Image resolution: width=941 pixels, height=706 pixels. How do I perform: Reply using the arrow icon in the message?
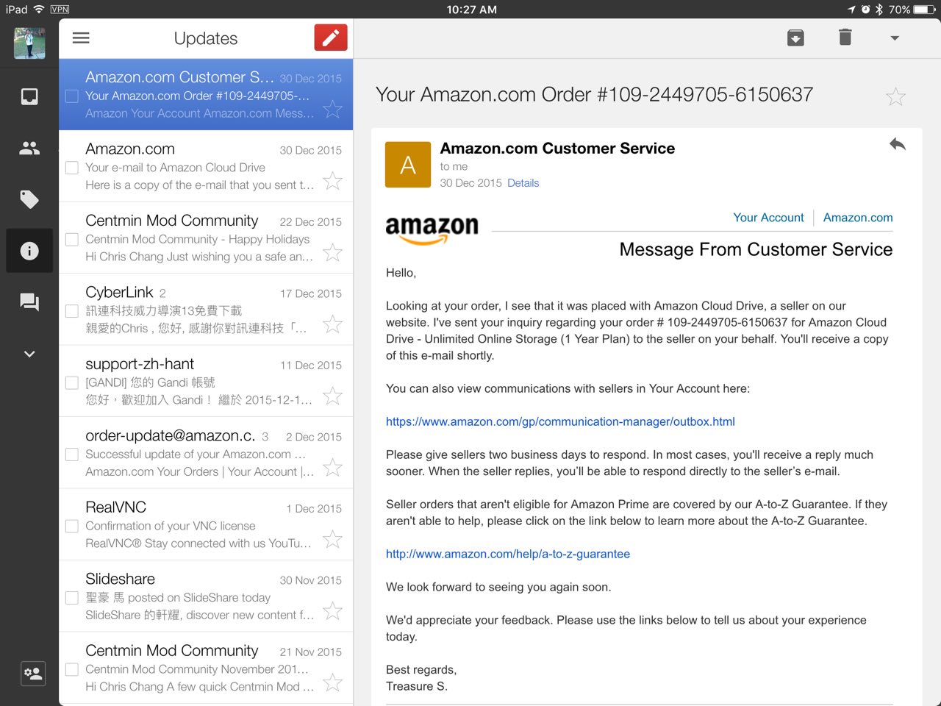(897, 144)
